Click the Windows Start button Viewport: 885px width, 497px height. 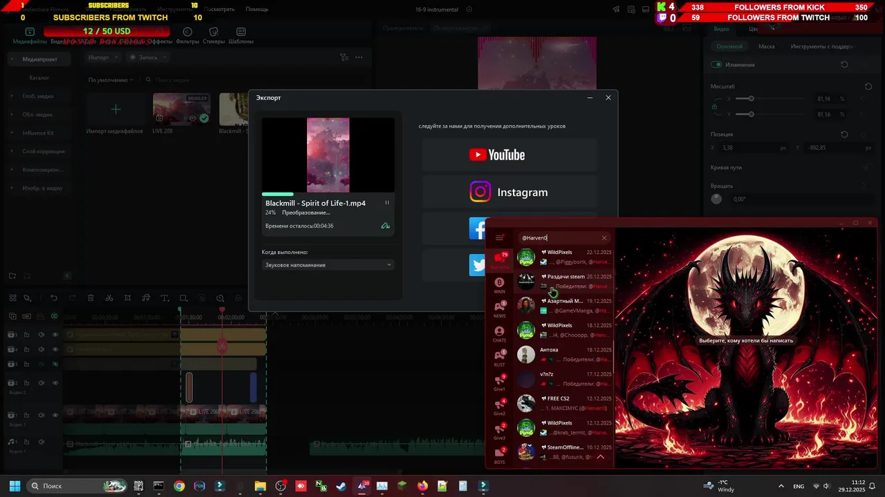(x=15, y=486)
